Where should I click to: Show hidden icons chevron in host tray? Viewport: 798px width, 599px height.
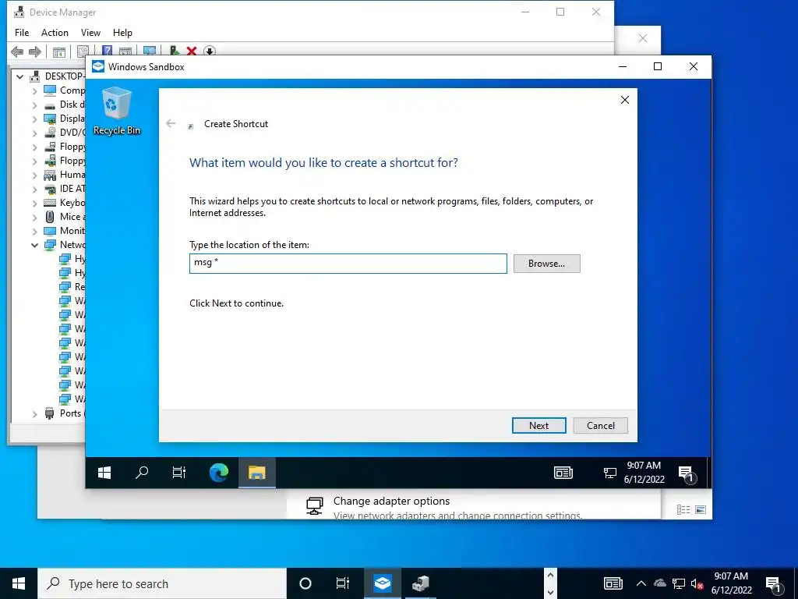click(x=641, y=583)
